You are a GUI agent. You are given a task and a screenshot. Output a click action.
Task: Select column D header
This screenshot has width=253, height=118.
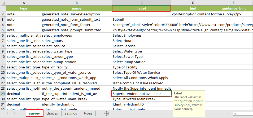pyautogui.click(x=193, y=3)
